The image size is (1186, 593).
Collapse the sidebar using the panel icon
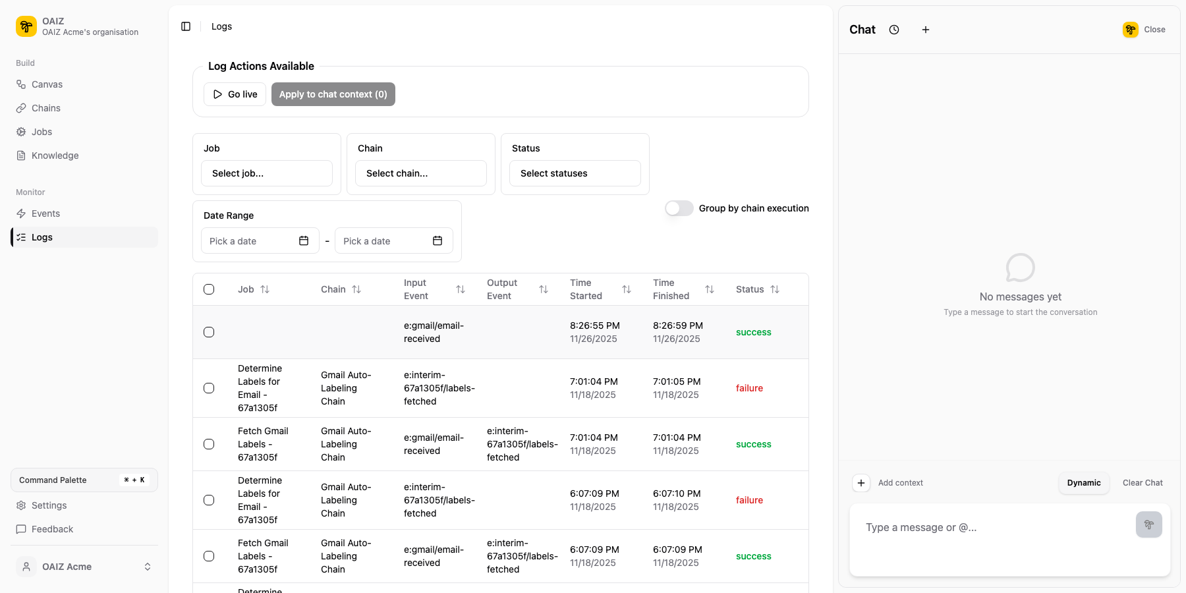pos(185,26)
